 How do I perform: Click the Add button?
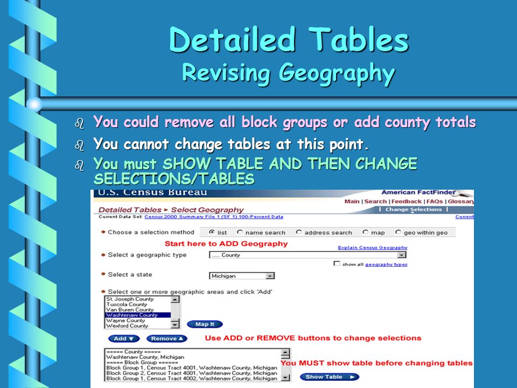pos(124,338)
